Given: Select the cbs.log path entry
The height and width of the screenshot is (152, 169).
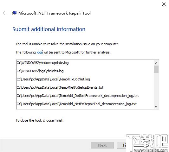Looking at the screenshot, I should pos(40,71).
